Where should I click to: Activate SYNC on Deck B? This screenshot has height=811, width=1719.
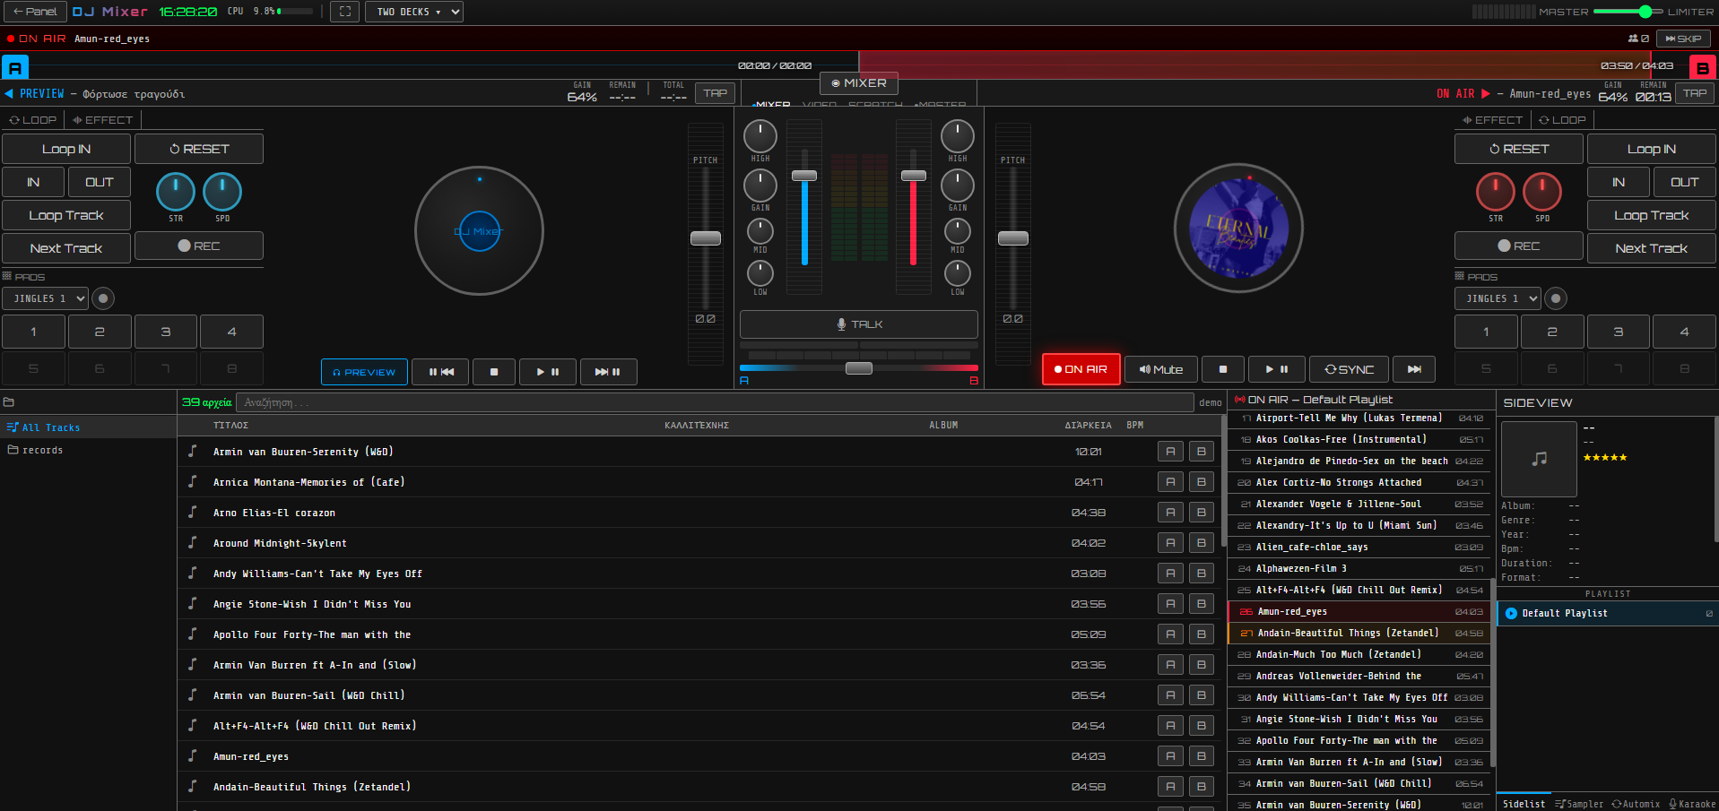click(1349, 368)
